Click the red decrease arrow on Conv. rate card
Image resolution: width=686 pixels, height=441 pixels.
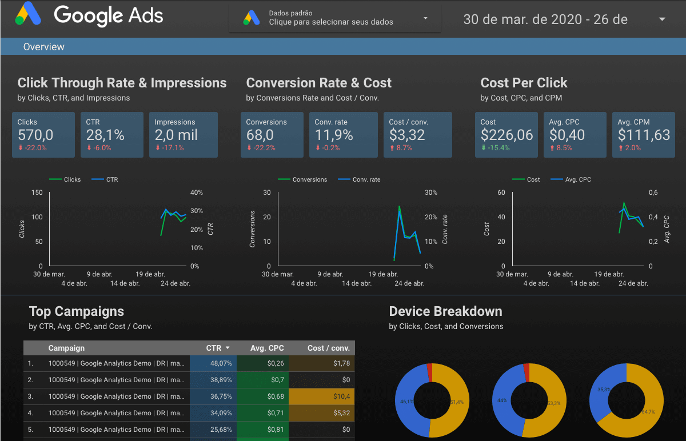point(318,148)
